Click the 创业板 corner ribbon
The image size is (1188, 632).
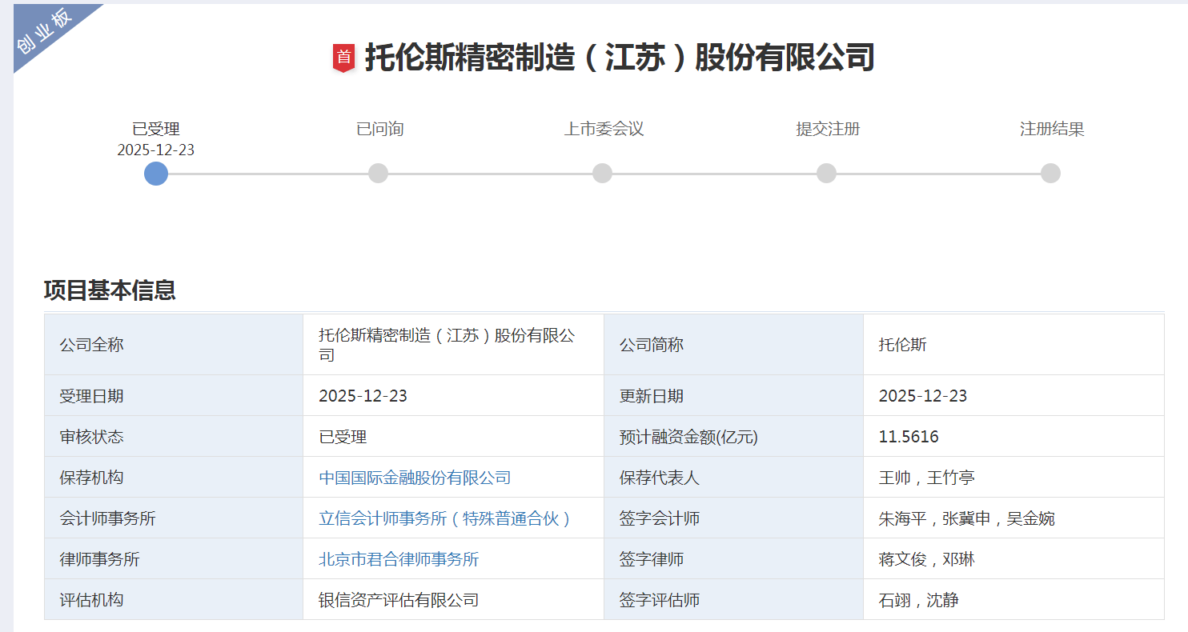(x=44, y=32)
